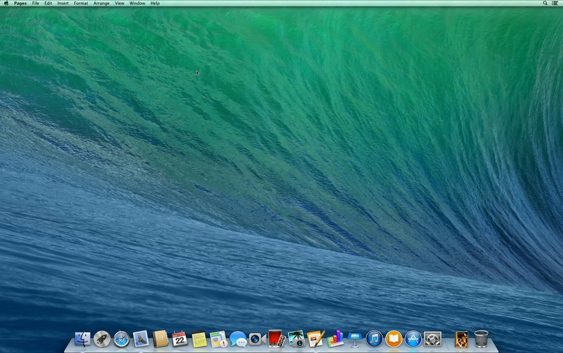Open Safari from the Dock

pyautogui.click(x=120, y=339)
